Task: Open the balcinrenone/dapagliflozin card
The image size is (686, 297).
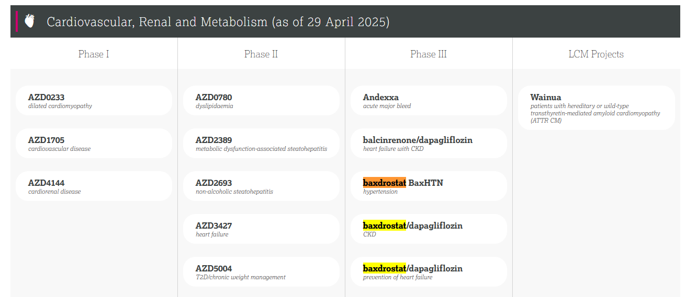Action: [429, 144]
